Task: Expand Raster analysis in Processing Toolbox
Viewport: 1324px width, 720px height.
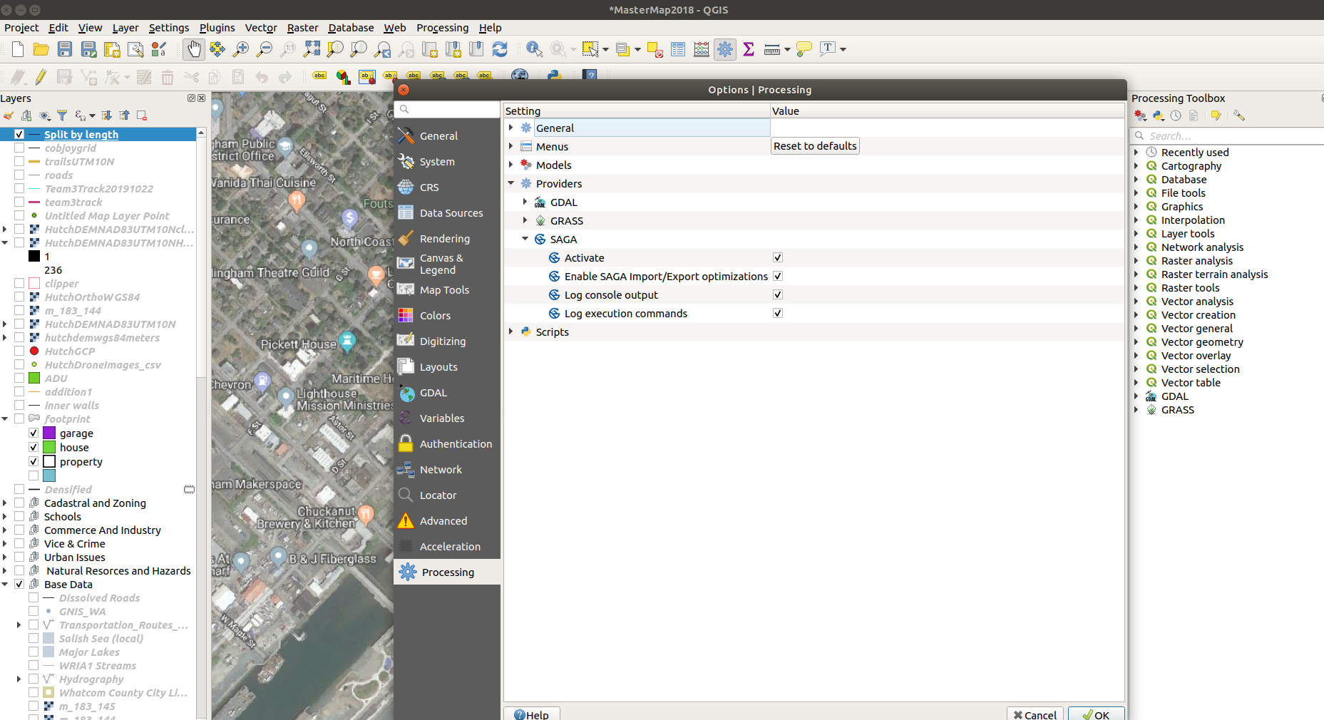Action: click(1136, 260)
